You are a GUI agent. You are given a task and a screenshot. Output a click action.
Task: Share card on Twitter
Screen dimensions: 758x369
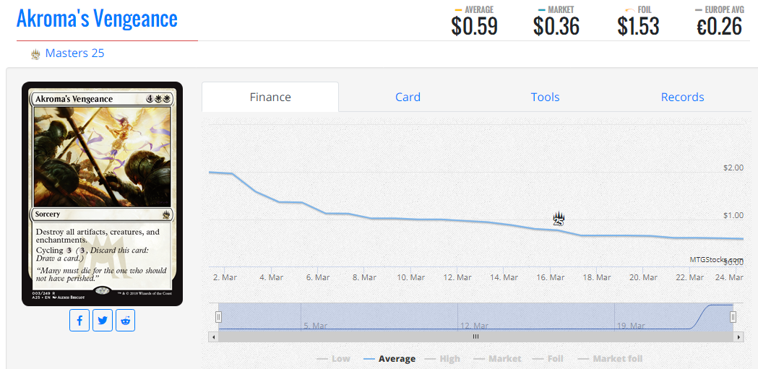103,321
